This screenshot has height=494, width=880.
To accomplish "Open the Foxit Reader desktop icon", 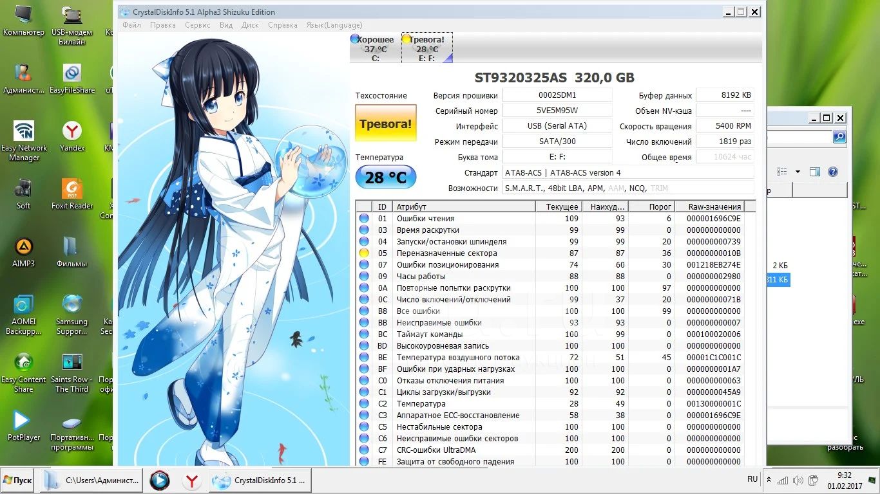I will coord(72,194).
